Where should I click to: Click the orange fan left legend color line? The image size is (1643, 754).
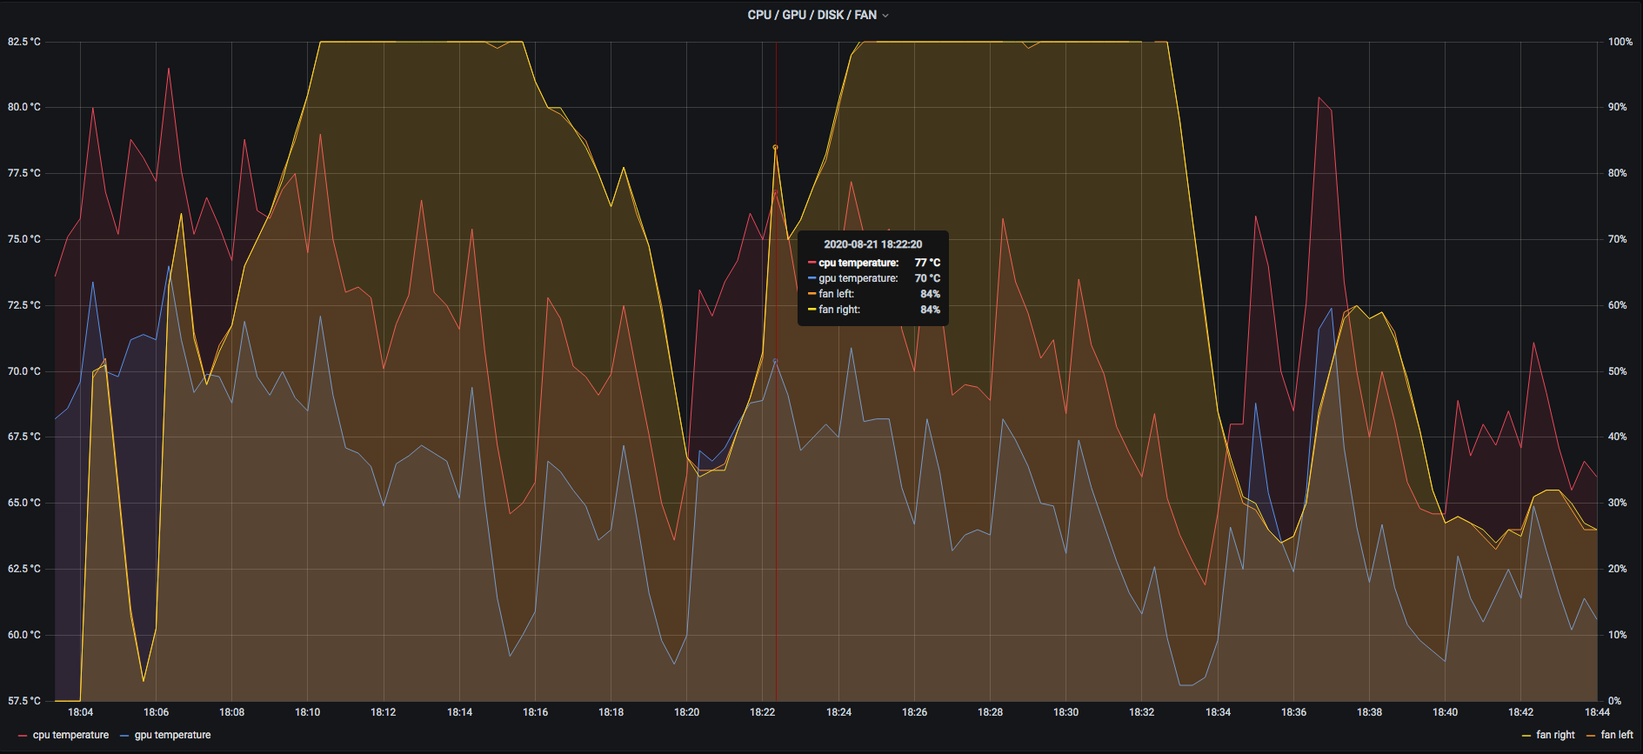(x=1591, y=736)
